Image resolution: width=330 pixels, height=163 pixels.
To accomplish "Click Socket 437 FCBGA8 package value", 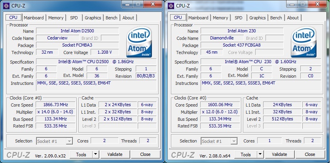I will tap(242, 45).
